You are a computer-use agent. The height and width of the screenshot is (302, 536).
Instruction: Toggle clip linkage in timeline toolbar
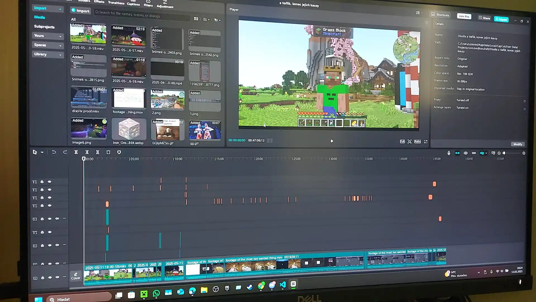[x=474, y=153]
